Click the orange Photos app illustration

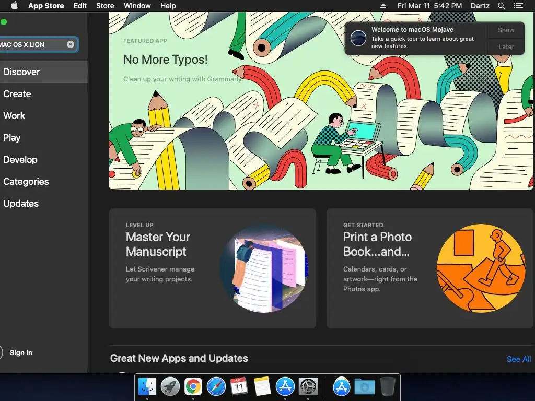481,268
